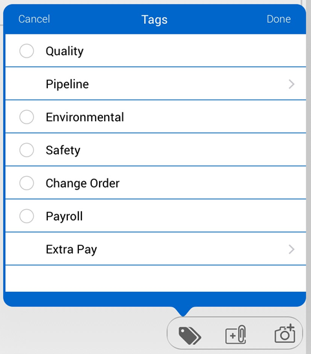The width and height of the screenshot is (311, 354).
Task: Choose the Payroll tag label
Action: [x=64, y=217]
